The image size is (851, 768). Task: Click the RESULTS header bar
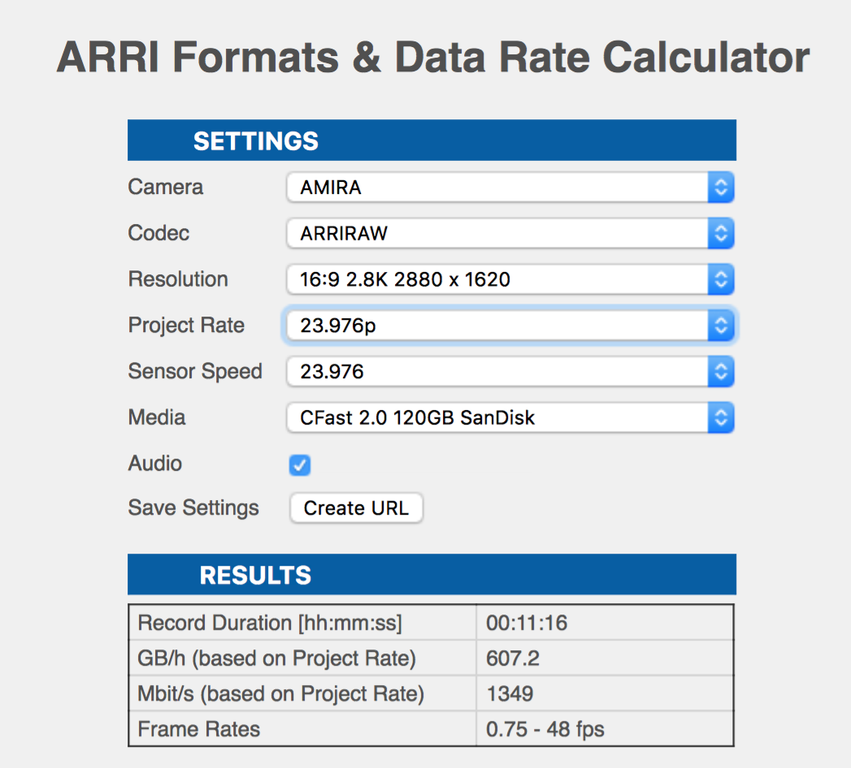431,574
